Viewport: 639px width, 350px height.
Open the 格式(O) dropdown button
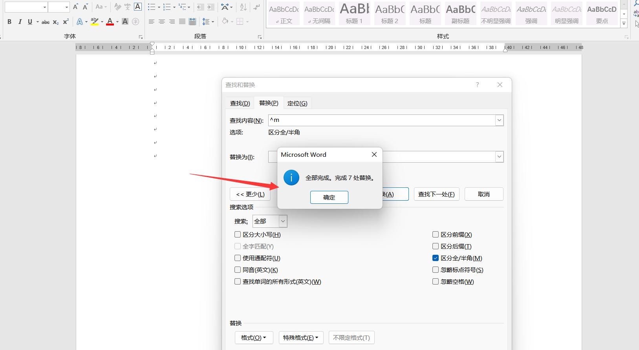254,337
